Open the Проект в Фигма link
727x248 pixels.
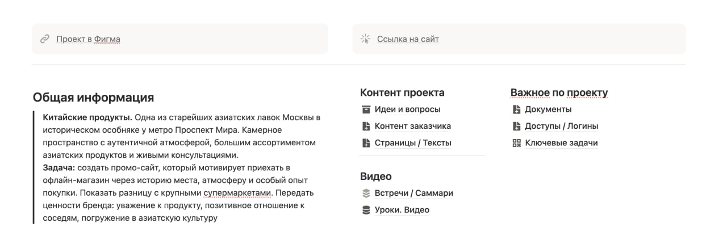point(88,39)
